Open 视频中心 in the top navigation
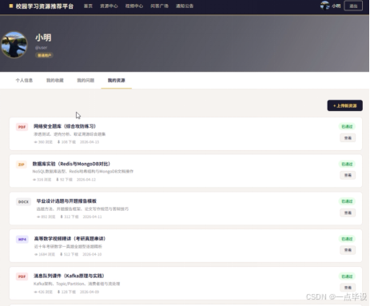 pyautogui.click(x=134, y=6)
